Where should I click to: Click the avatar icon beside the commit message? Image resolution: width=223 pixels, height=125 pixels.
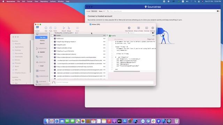54,82
